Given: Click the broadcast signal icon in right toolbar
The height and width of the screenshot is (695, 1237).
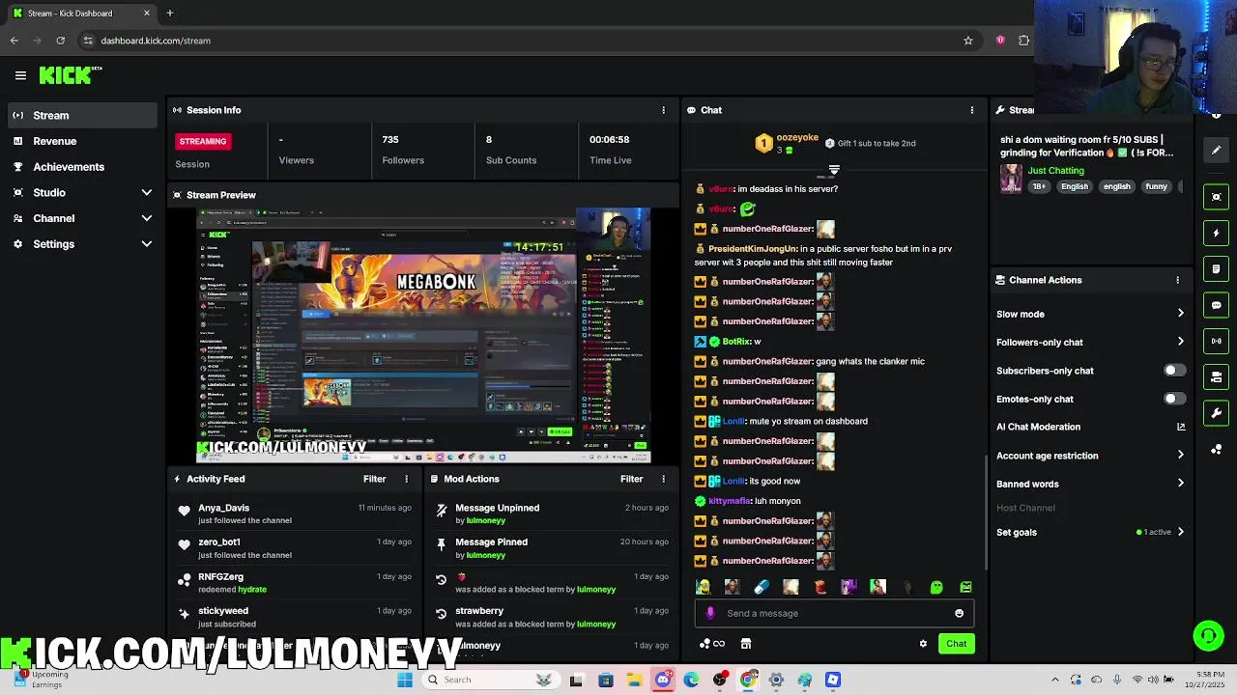Looking at the screenshot, I should (x=1217, y=341).
